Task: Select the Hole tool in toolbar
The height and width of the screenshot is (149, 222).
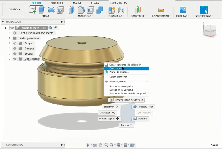Action: click(x=61, y=10)
